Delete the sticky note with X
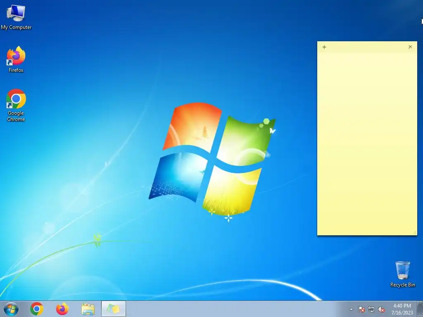Viewport: 423px width, 317px height. pyautogui.click(x=410, y=47)
